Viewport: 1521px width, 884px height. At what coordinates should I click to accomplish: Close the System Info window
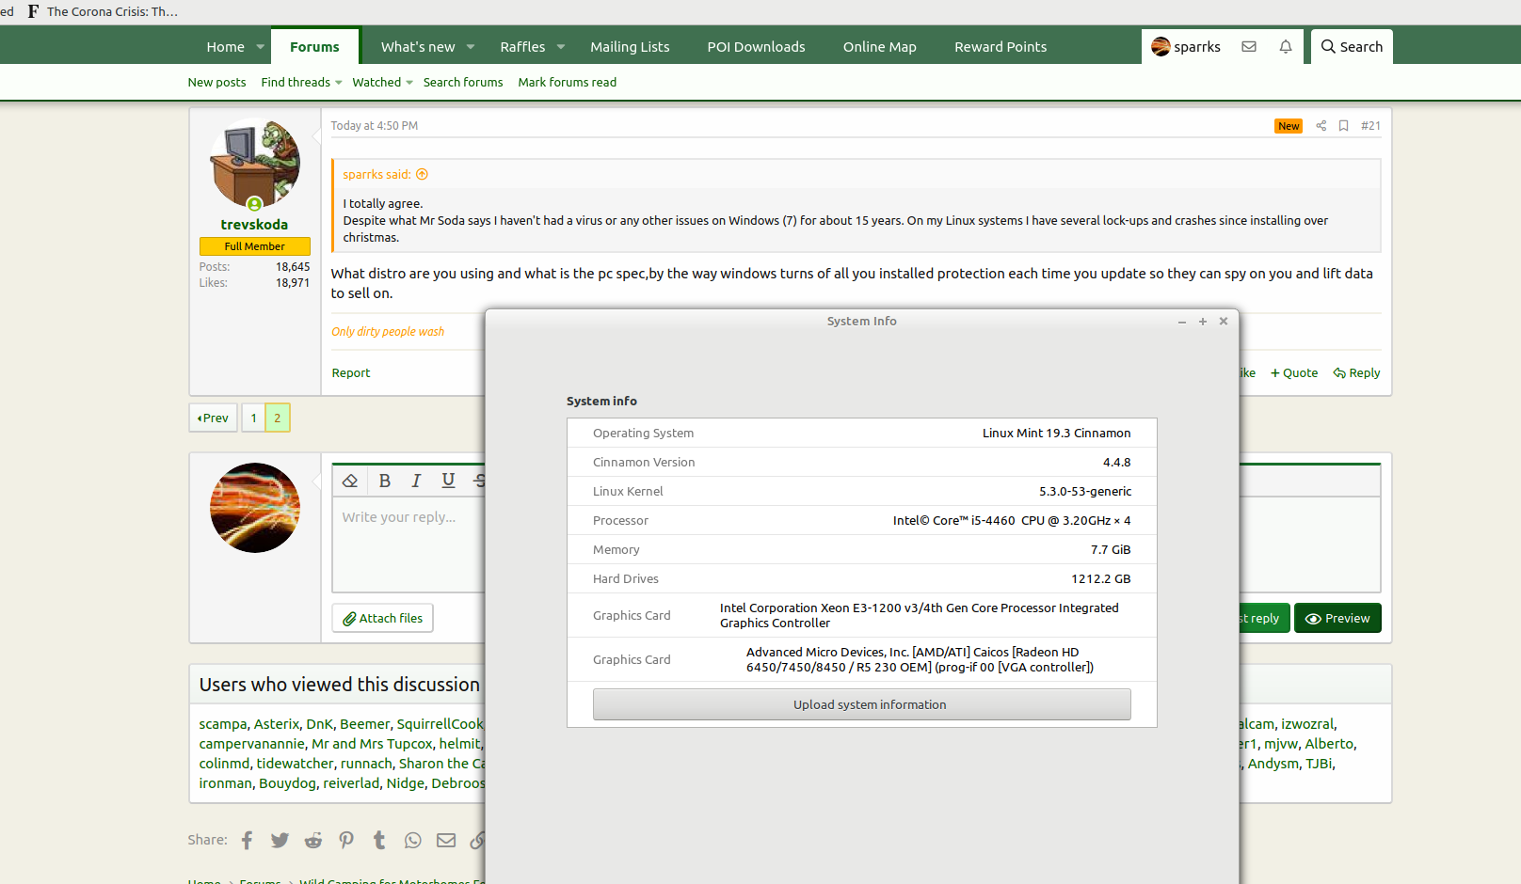(1224, 322)
